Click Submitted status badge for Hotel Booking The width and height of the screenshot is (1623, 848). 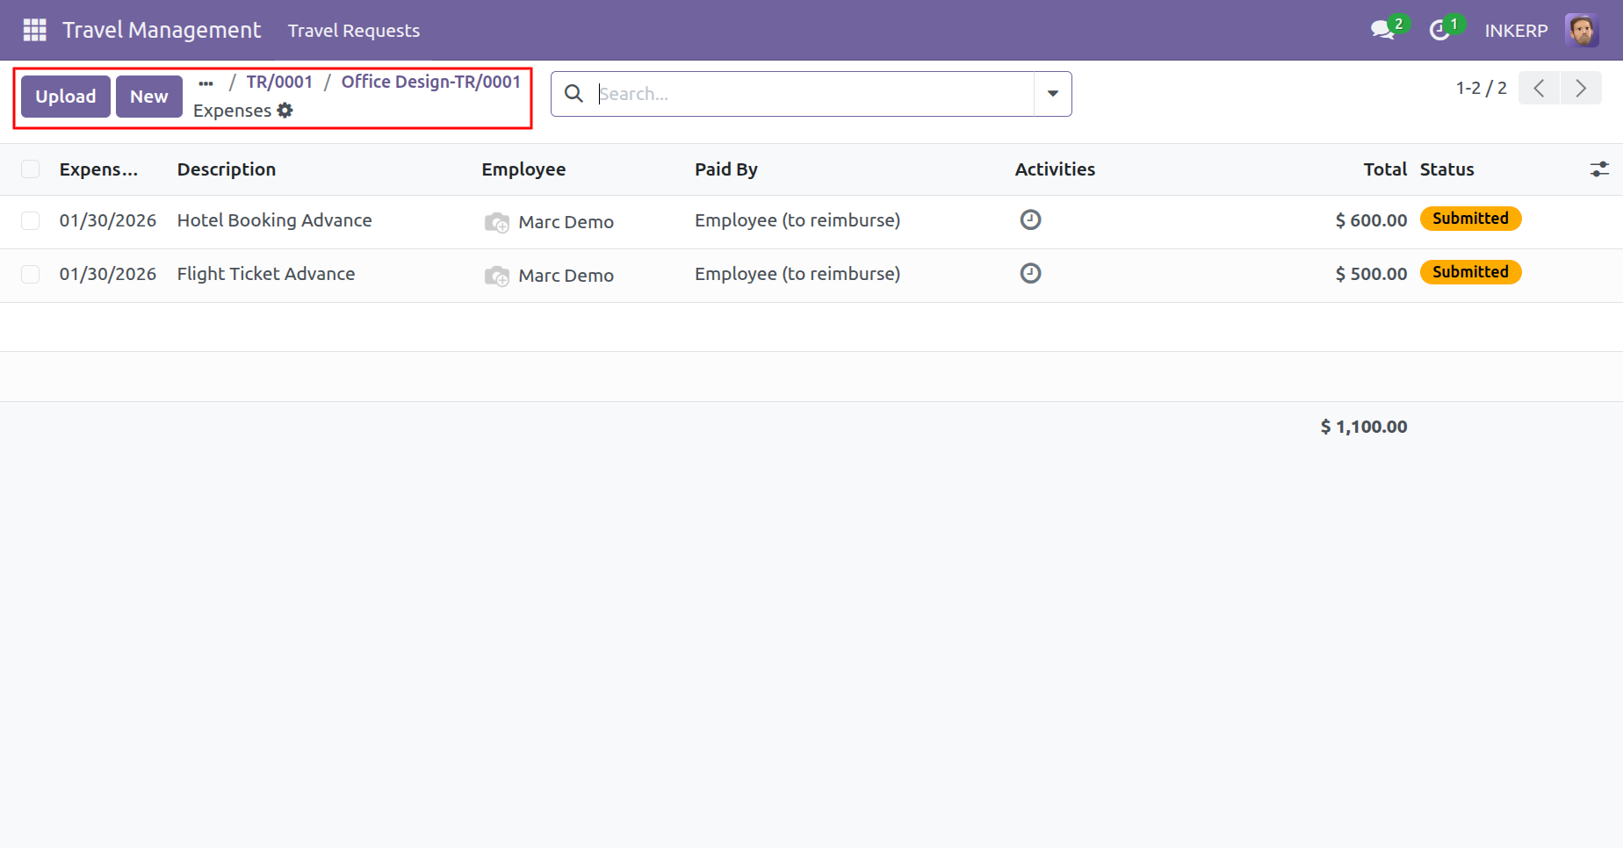pyautogui.click(x=1471, y=219)
